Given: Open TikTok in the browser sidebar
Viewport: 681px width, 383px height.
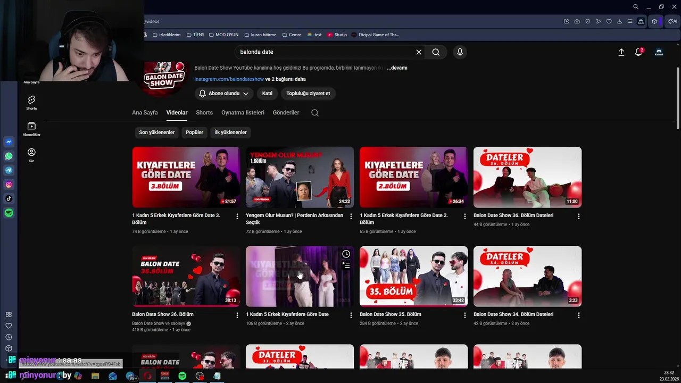Looking at the screenshot, I should point(9,198).
